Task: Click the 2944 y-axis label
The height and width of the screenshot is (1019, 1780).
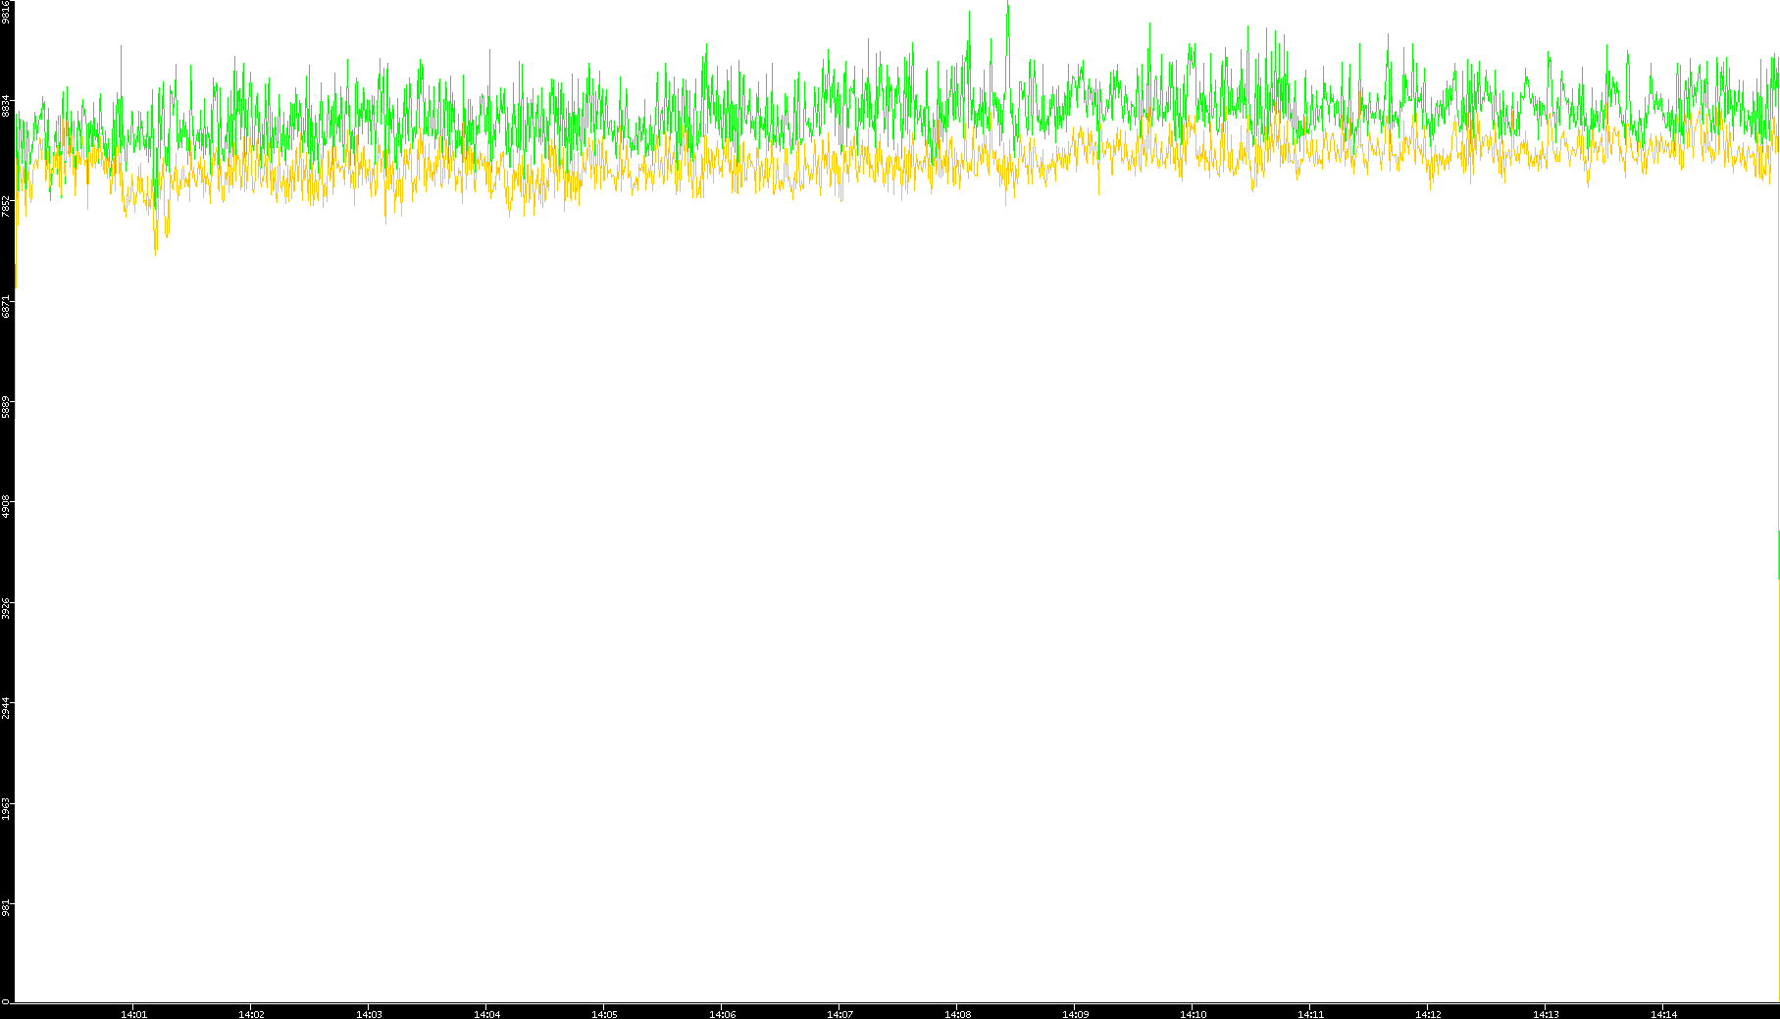Action: point(6,707)
